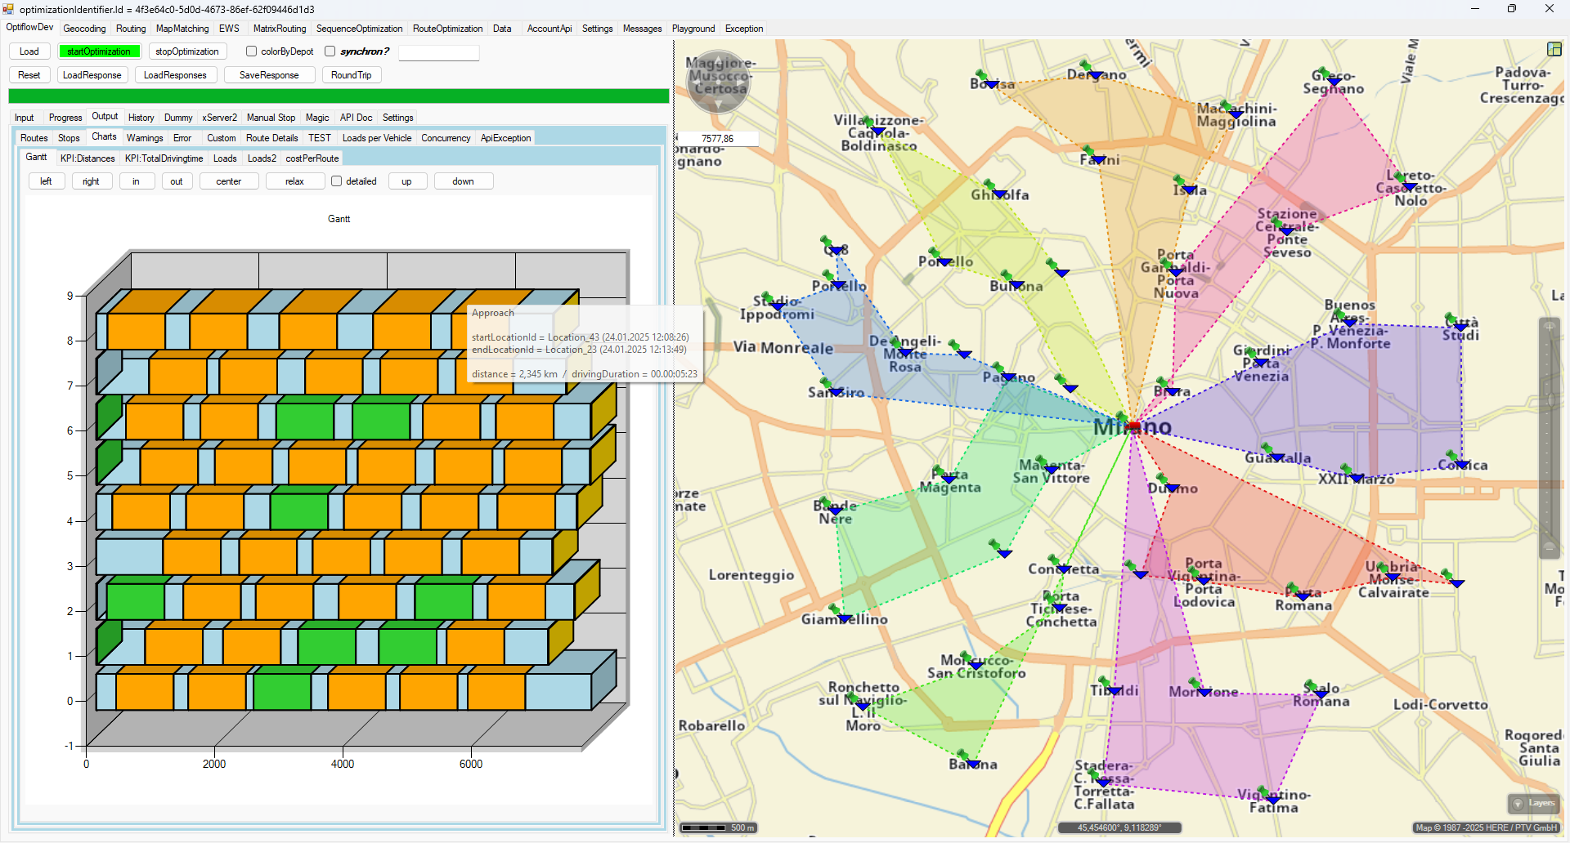Screen dimensions: 1570x843
Task: Click the text field next to synchron?
Action: pos(438,52)
